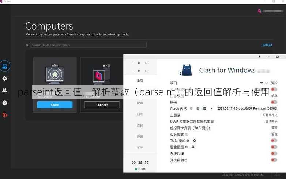Click the Search Hosts and Computers field

coord(88,45)
